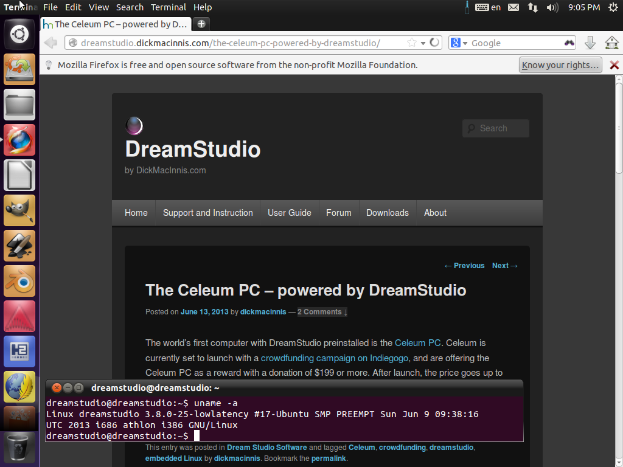Open the partly hidden launcher icon above Trash

tap(19, 418)
